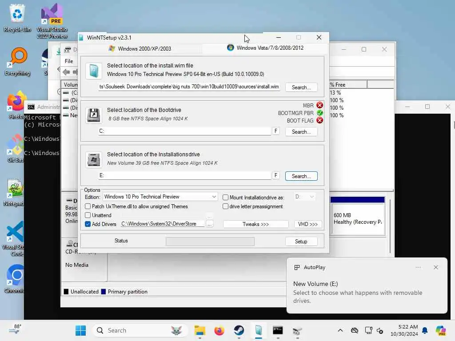Click the DriverStore path input field
455x341 pixels.
163,224
